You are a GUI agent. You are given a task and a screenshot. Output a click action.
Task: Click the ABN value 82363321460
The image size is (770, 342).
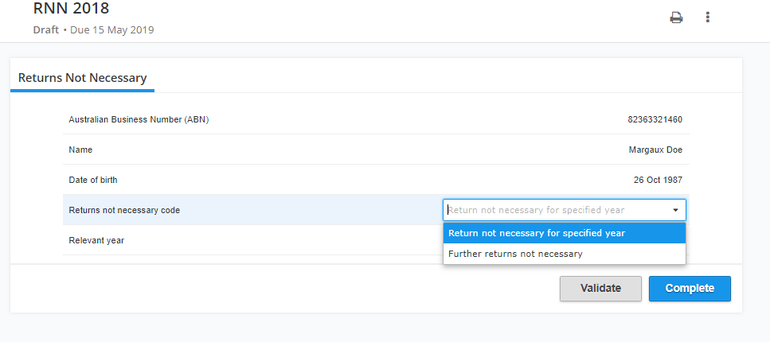coord(655,120)
